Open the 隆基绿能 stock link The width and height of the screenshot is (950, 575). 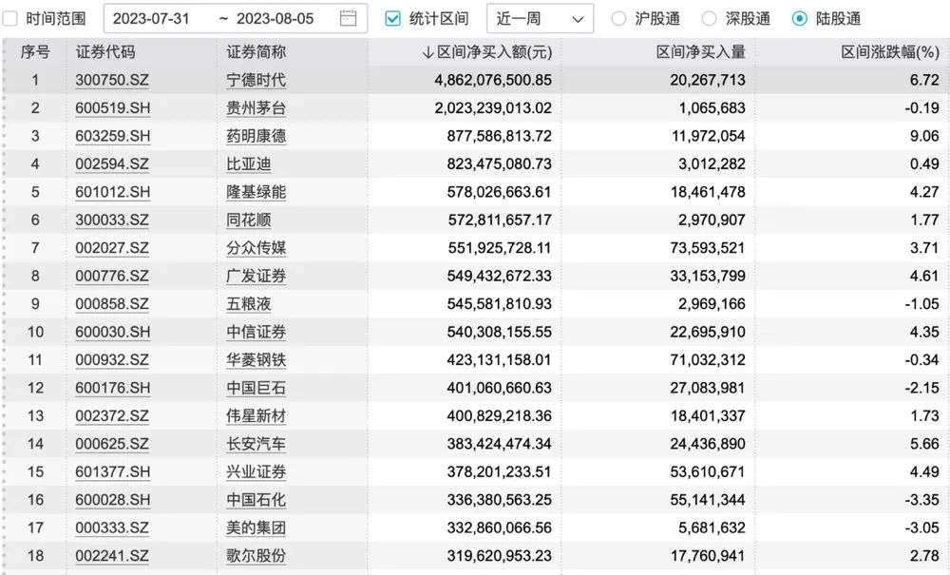[x=256, y=192]
